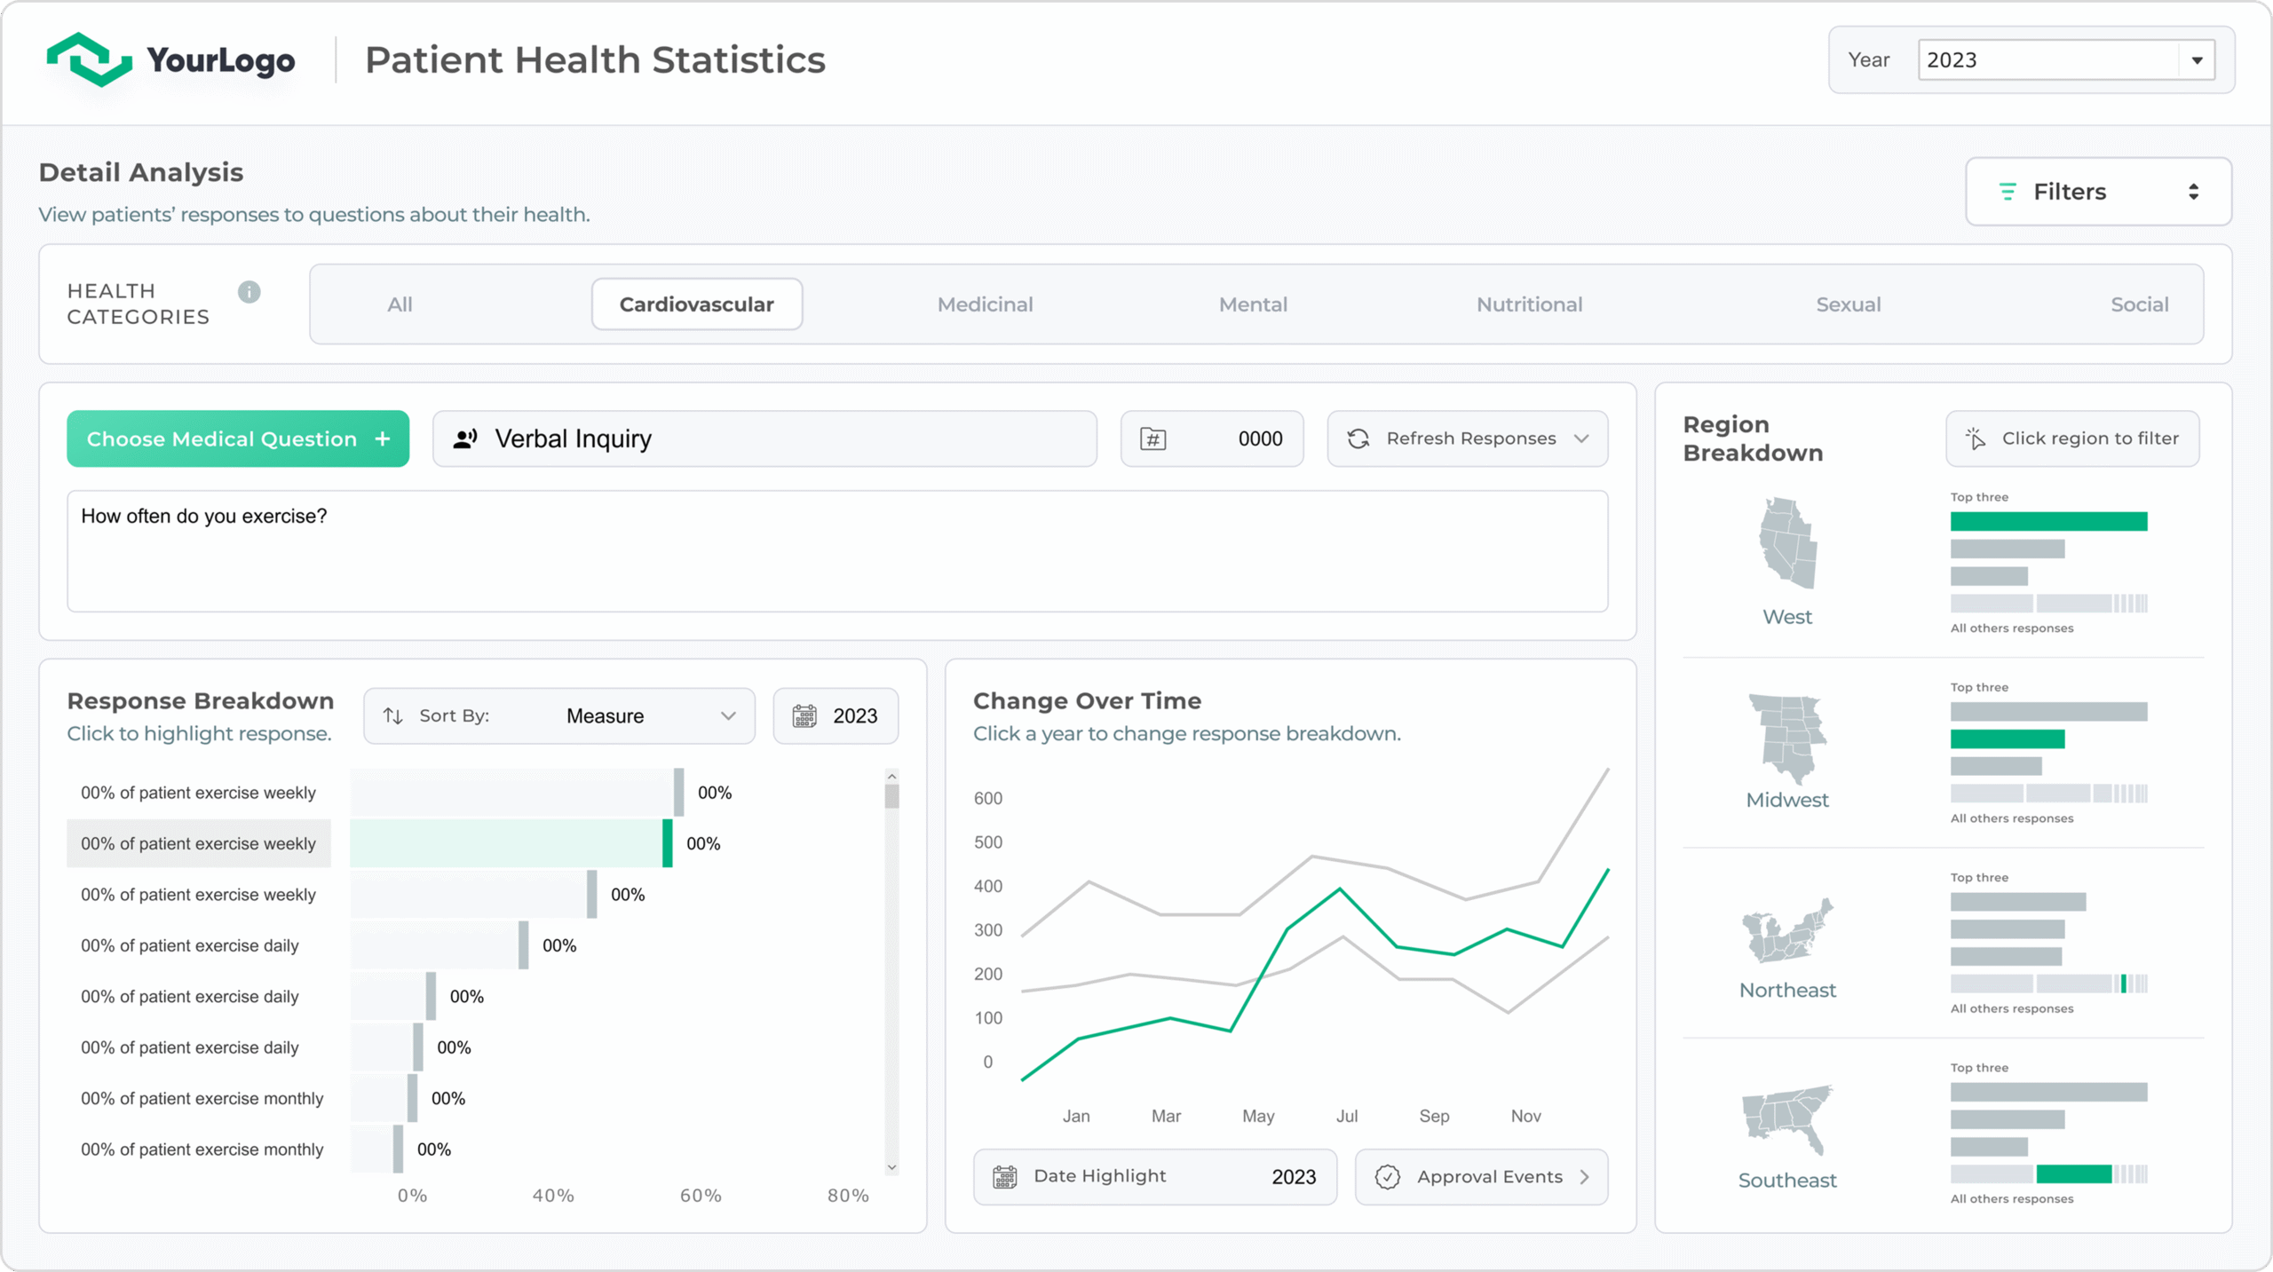Viewport: 2273px width, 1272px height.
Task: Open the Year 2023 dropdown
Action: pyautogui.click(x=2066, y=60)
